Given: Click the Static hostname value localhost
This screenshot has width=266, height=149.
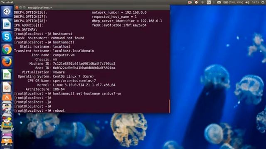Looking at the screenshot, I should 62,46.
